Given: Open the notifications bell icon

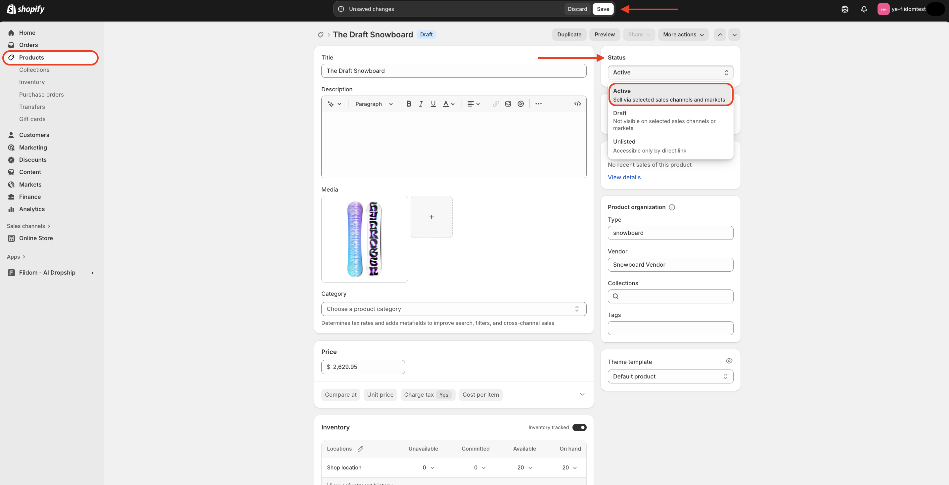Looking at the screenshot, I should (x=864, y=9).
